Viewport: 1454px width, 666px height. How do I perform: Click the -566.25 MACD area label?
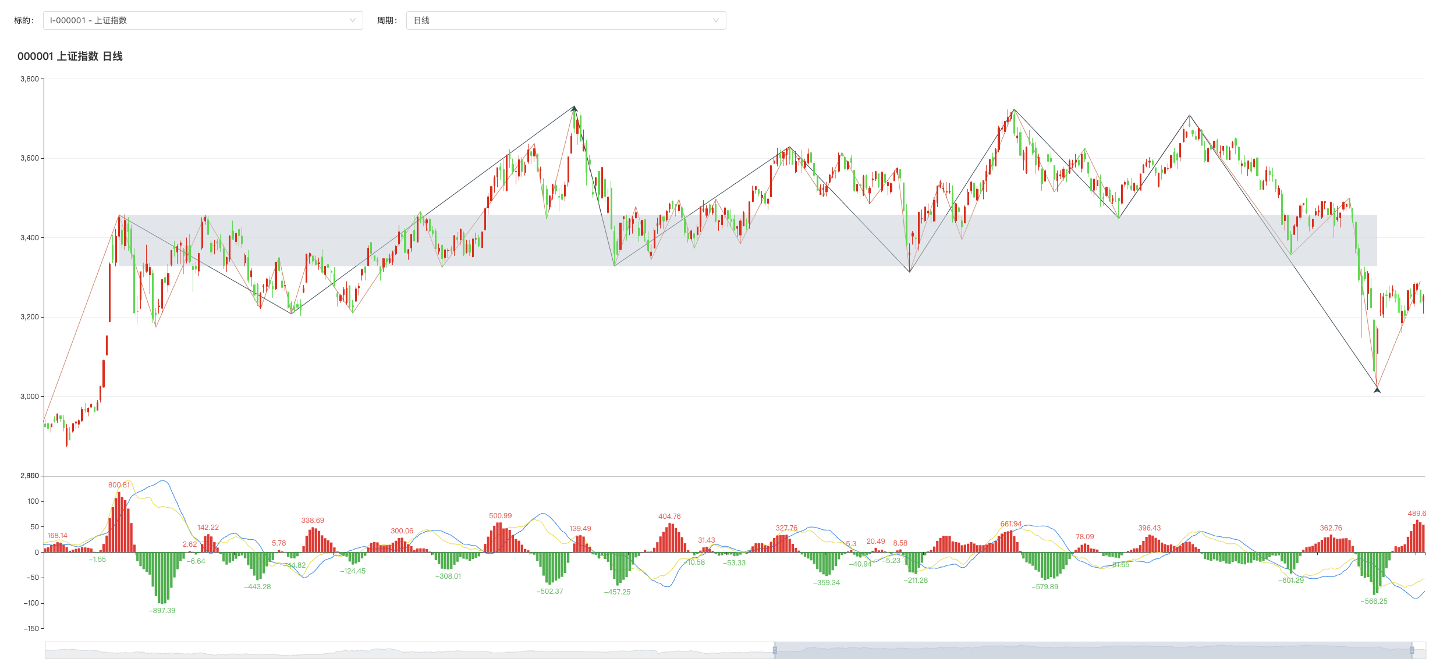pyautogui.click(x=1374, y=601)
